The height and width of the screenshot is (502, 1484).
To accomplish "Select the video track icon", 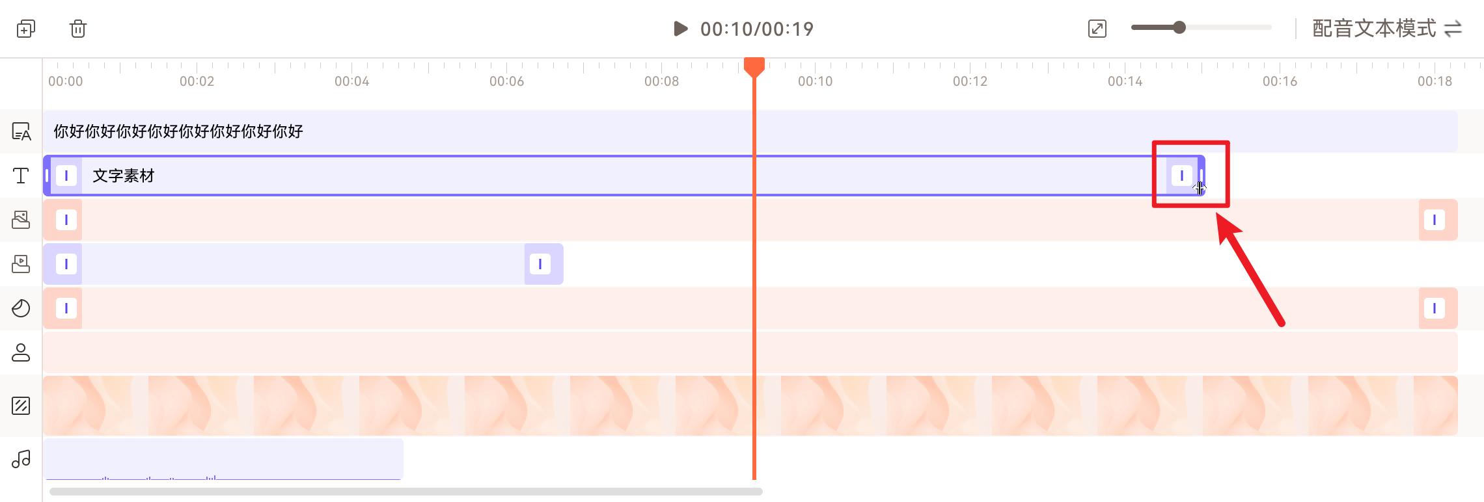I will click(x=21, y=264).
